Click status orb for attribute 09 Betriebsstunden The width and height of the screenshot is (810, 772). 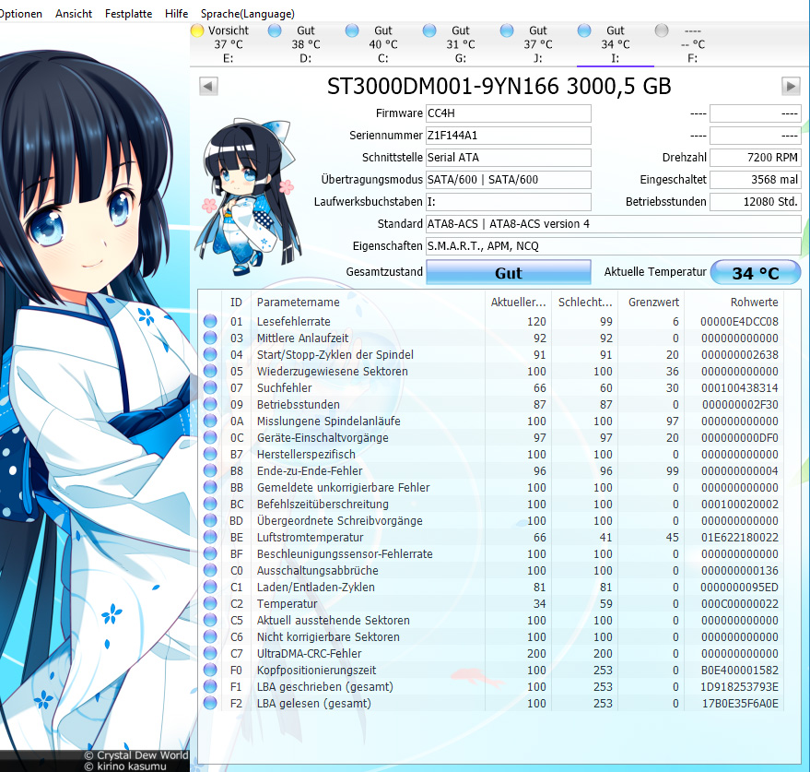coord(210,404)
